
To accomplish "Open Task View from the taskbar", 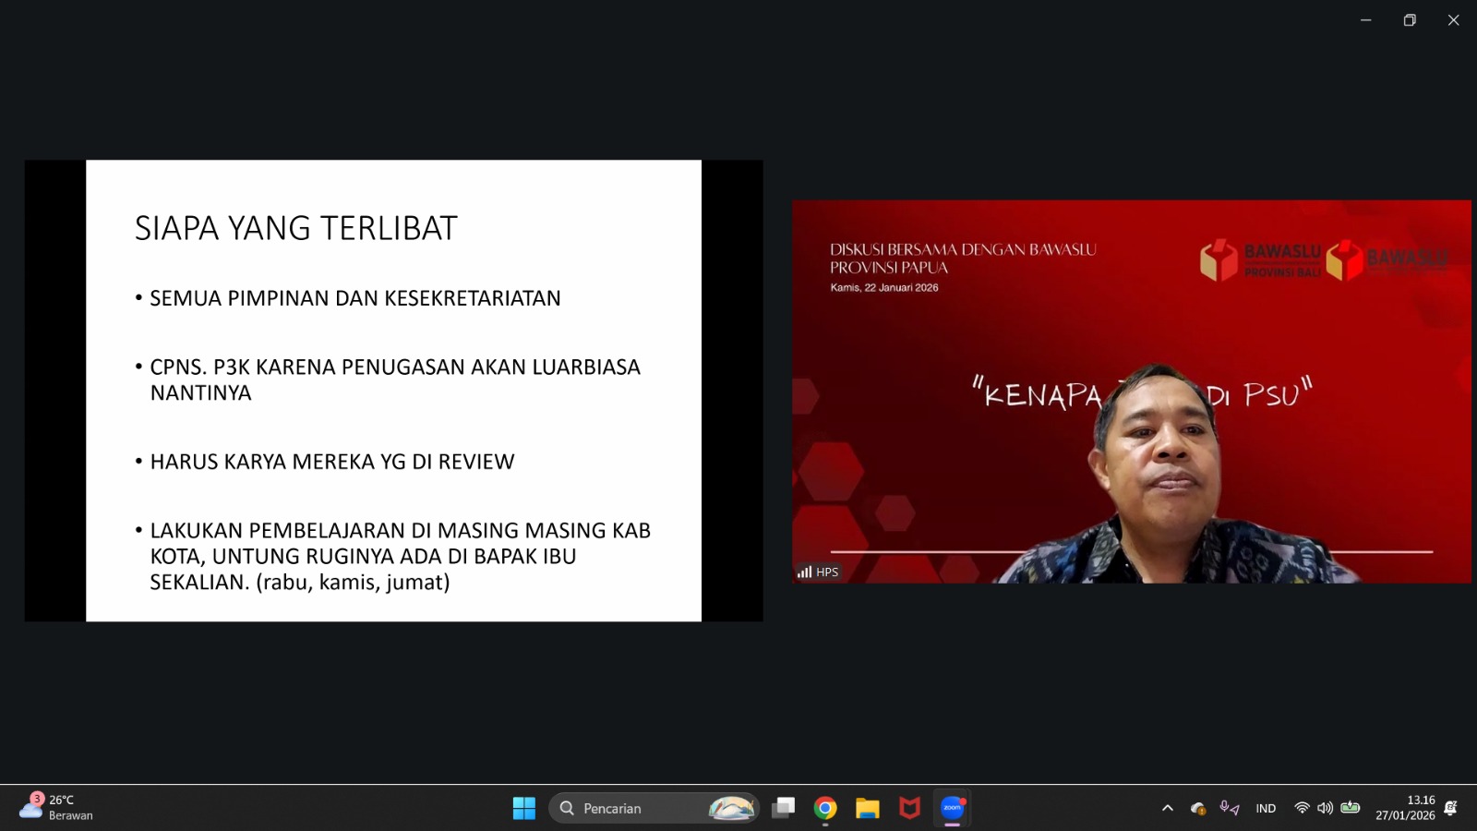I will point(784,808).
